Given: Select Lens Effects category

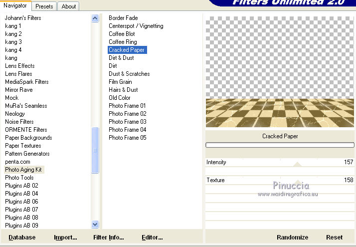Looking at the screenshot, I should [x=20, y=66].
